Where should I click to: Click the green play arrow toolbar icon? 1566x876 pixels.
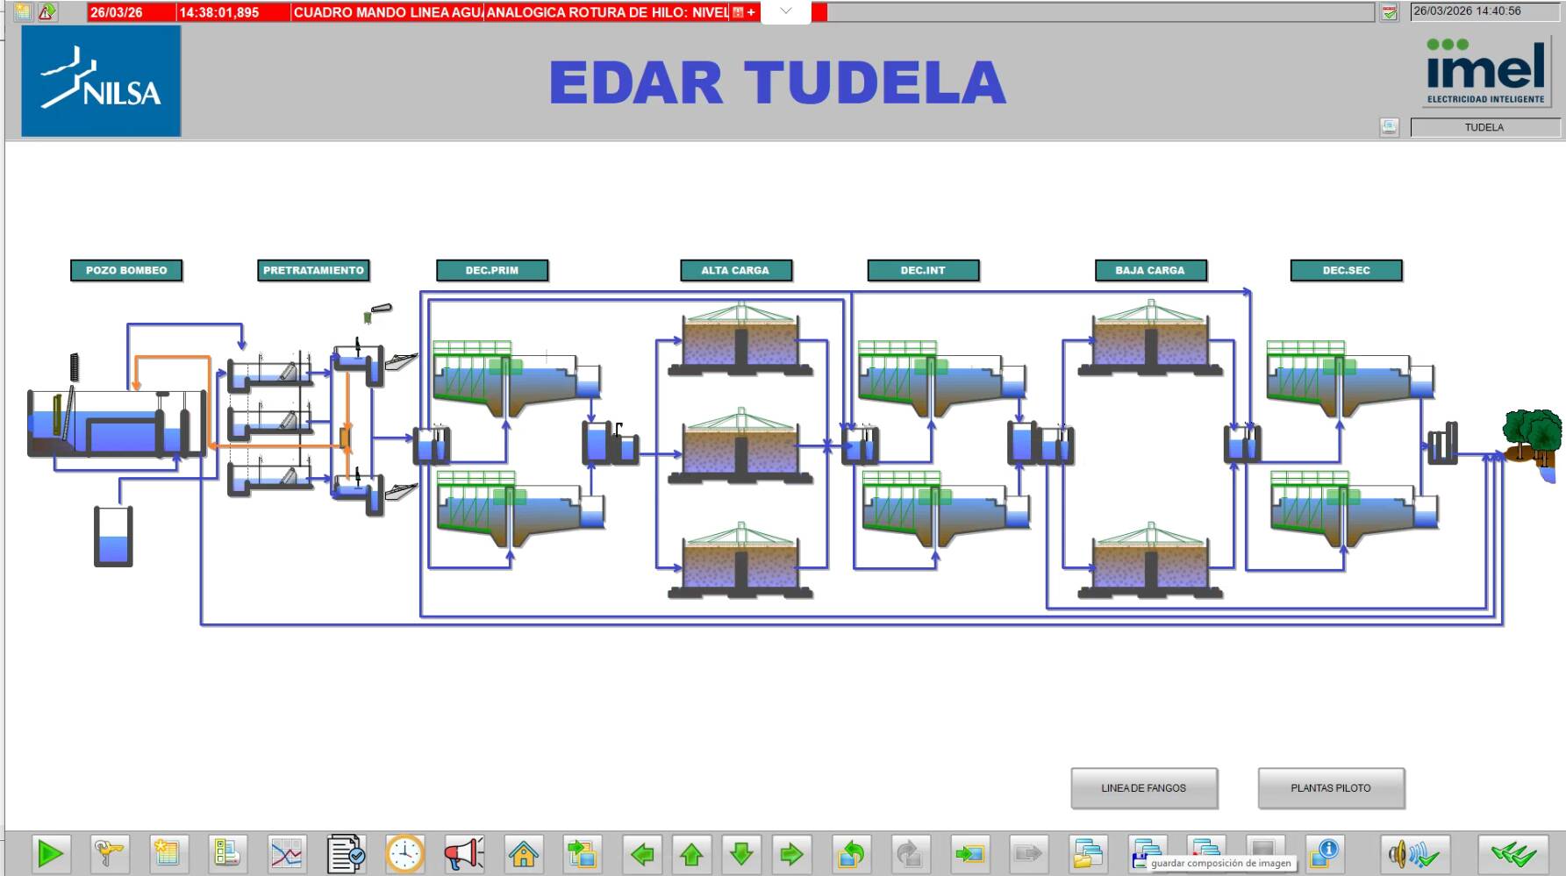pos(51,852)
